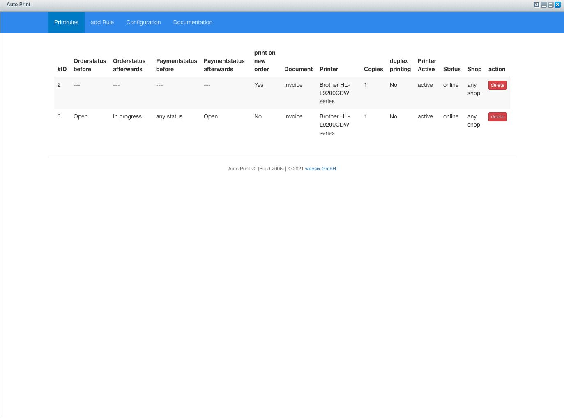Screen dimensions: 564x418
Task: Click 'Invoice' in rule 3 row
Action: 293,116
